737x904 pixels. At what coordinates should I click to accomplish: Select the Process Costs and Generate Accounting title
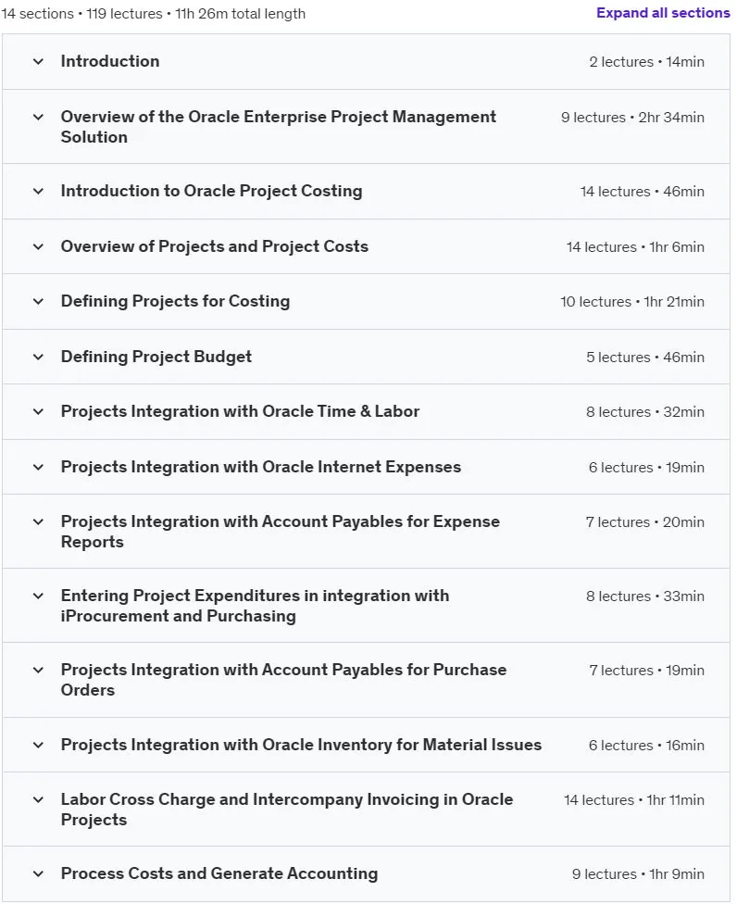[x=219, y=873]
